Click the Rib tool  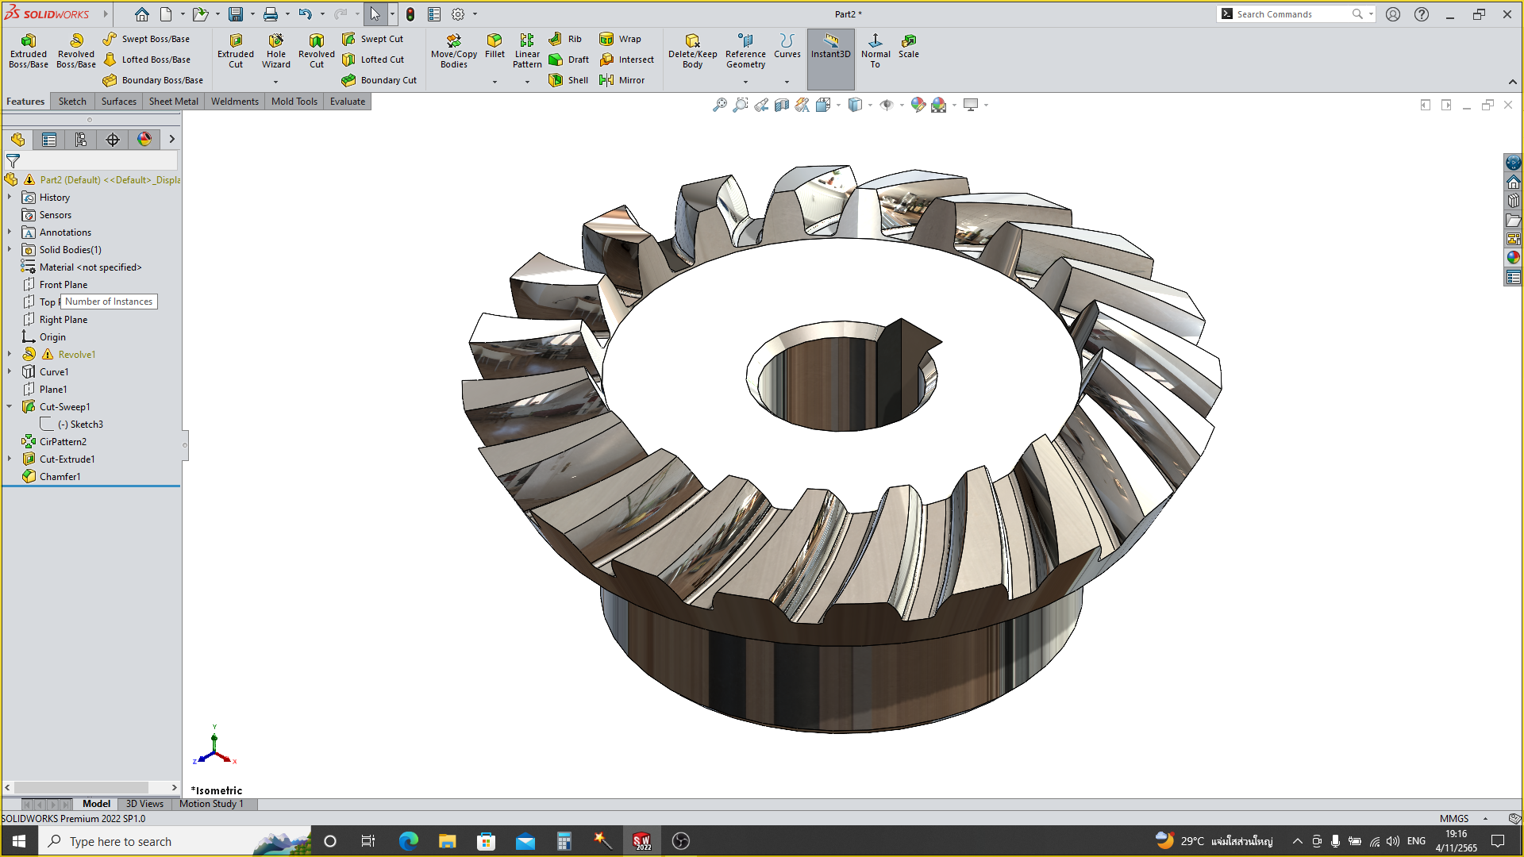click(x=566, y=39)
